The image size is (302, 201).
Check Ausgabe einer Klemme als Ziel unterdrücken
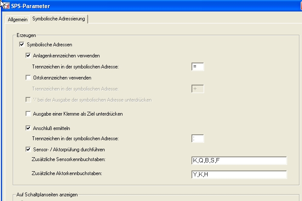[28, 114]
